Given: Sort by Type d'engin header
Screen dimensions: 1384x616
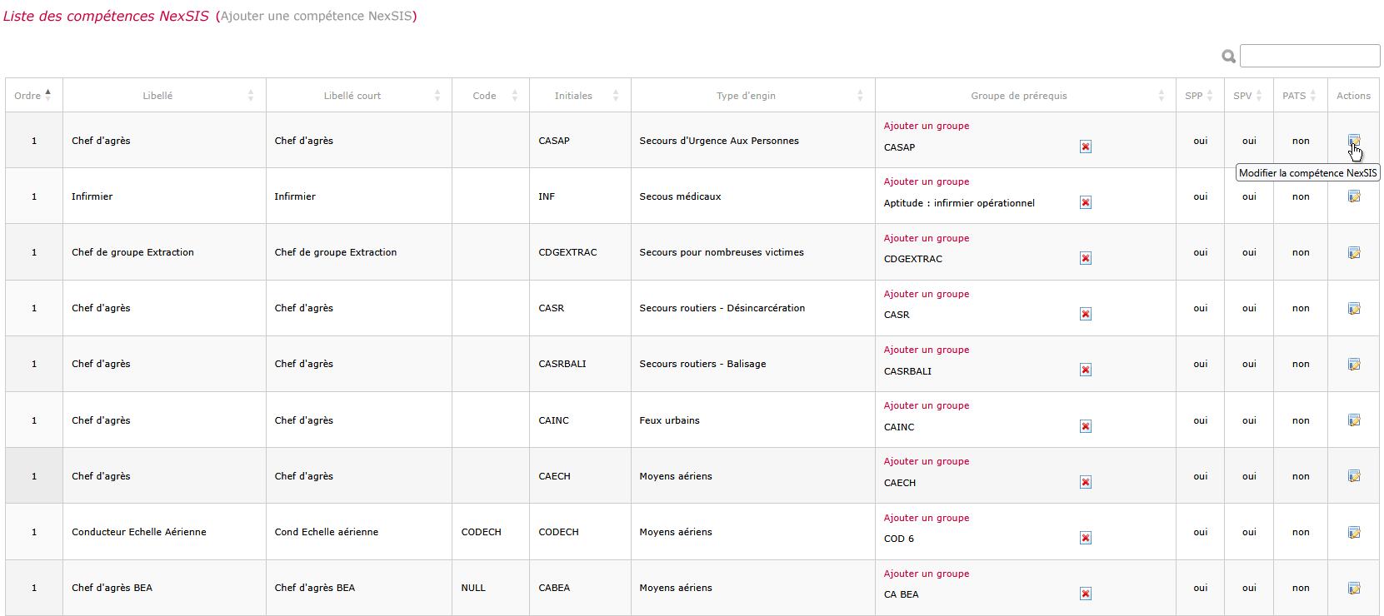Looking at the screenshot, I should [753, 96].
